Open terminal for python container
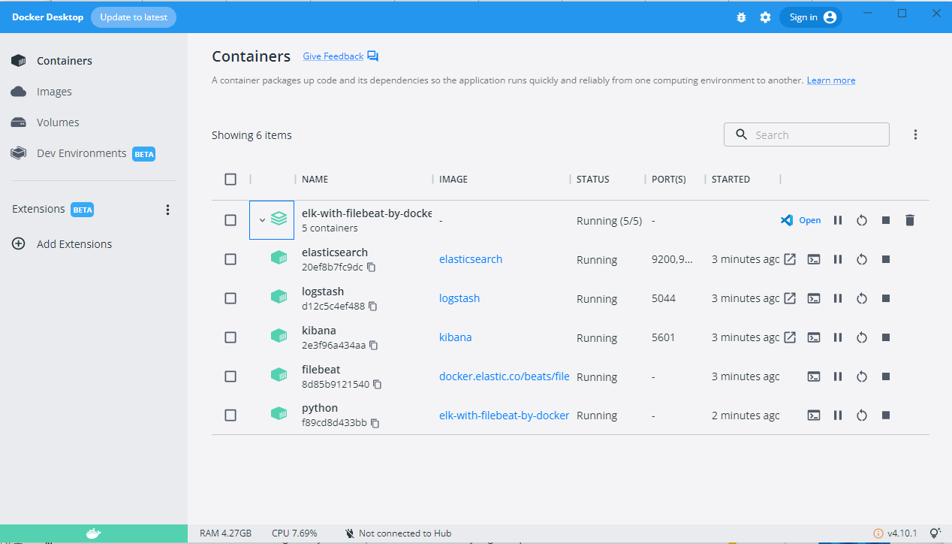Viewport: 952px width, 544px height. point(814,416)
